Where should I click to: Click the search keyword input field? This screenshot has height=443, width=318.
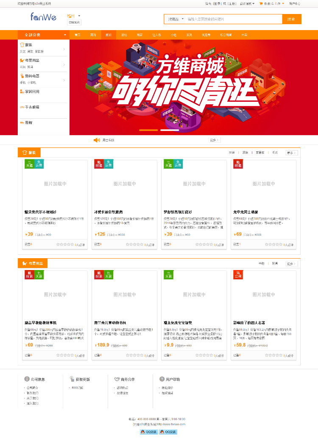coord(234,19)
